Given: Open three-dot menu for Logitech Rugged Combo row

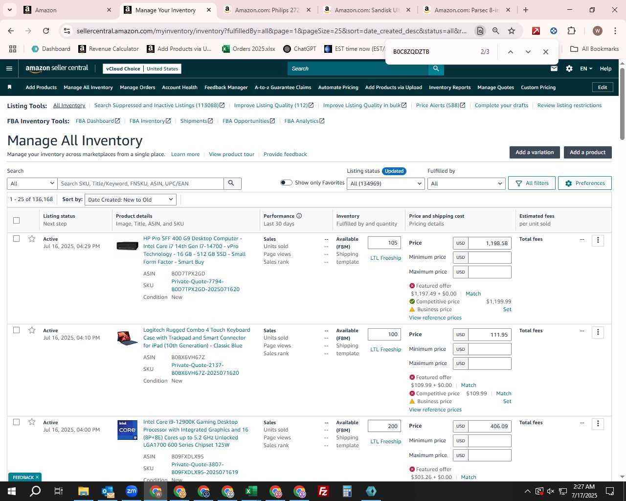Looking at the screenshot, I should 598,332.
